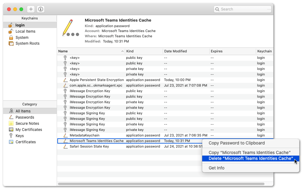
Task: Click the Apple Persistent State Encryption pencil icon
Action: (x=65, y=80)
